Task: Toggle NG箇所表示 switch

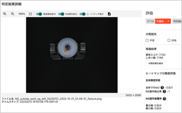Action: (x=61, y=14)
